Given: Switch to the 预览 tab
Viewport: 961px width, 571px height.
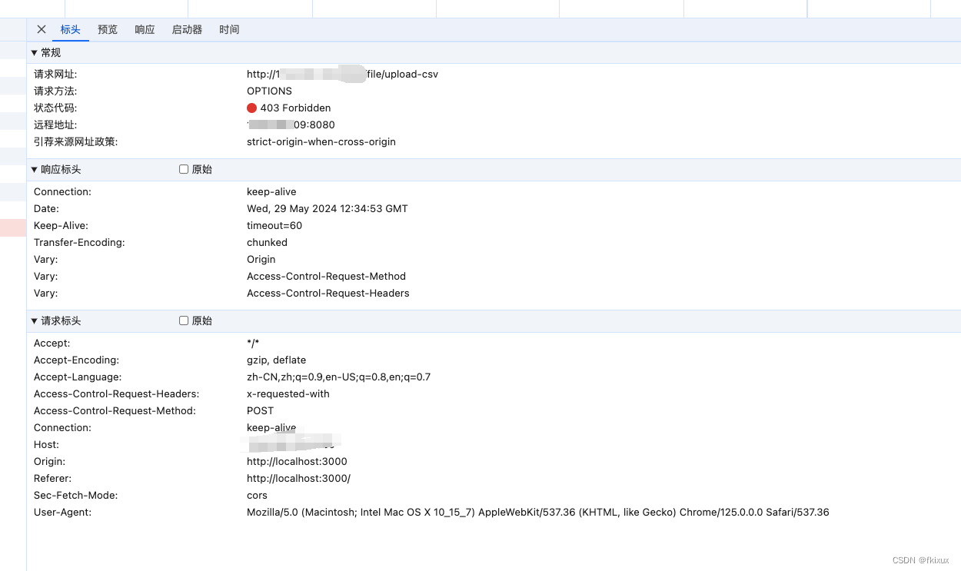Looking at the screenshot, I should pyautogui.click(x=108, y=29).
